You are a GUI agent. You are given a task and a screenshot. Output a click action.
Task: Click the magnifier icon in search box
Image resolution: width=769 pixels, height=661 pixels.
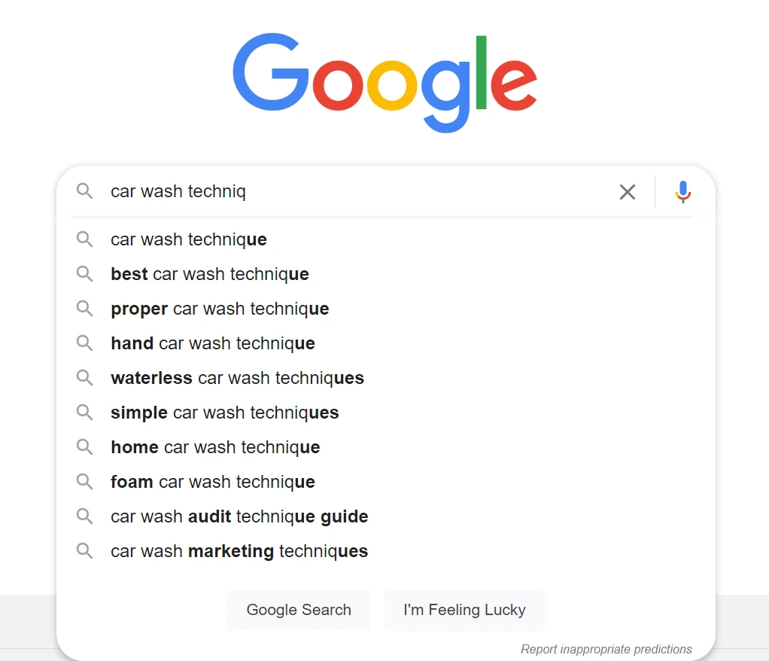[84, 191]
